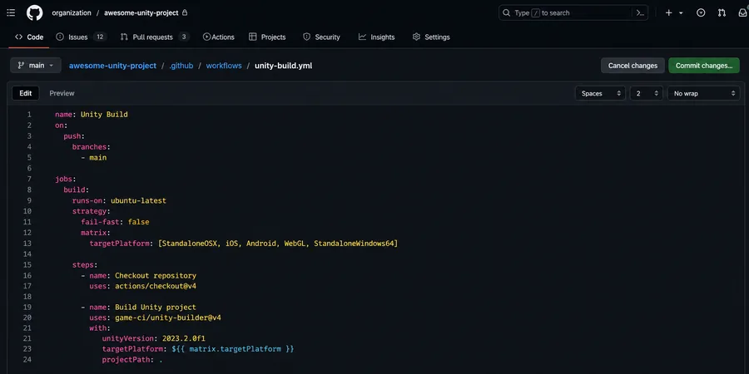Open the notifications inbox icon
The height and width of the screenshot is (374, 749).
click(743, 12)
